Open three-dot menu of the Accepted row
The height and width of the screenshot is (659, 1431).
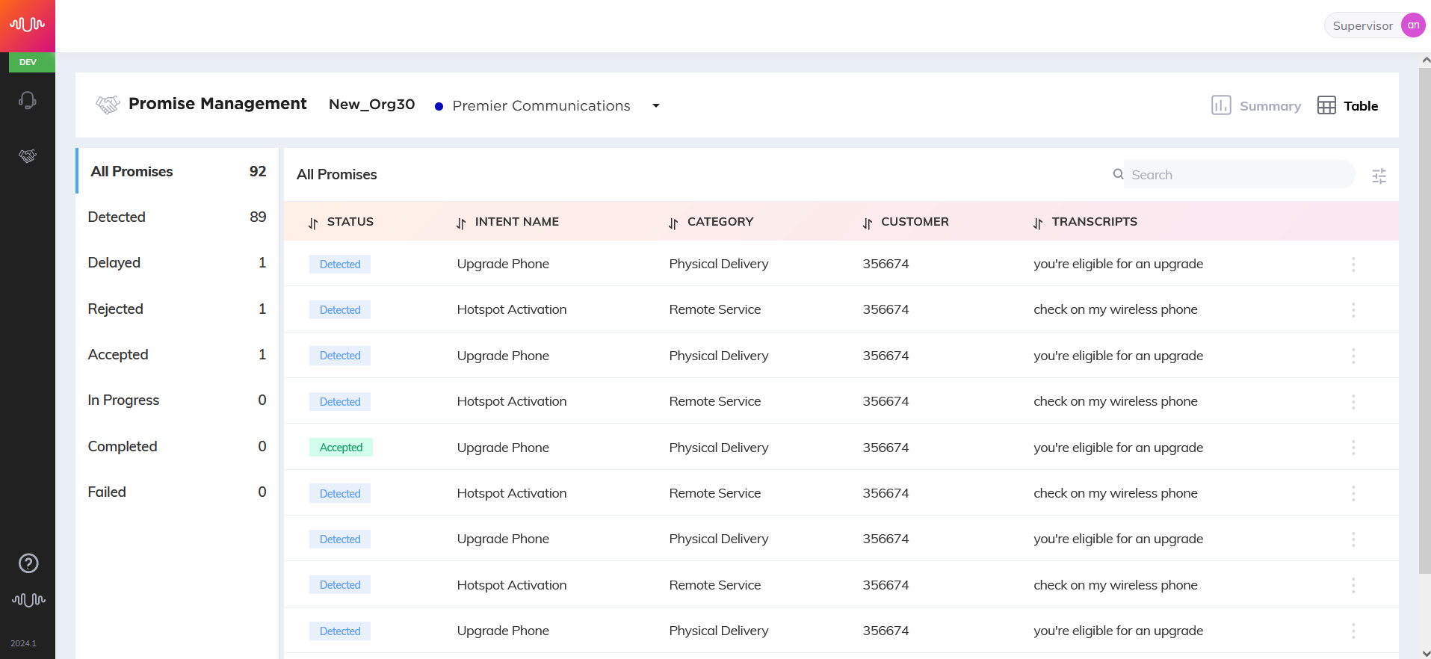[1353, 448]
